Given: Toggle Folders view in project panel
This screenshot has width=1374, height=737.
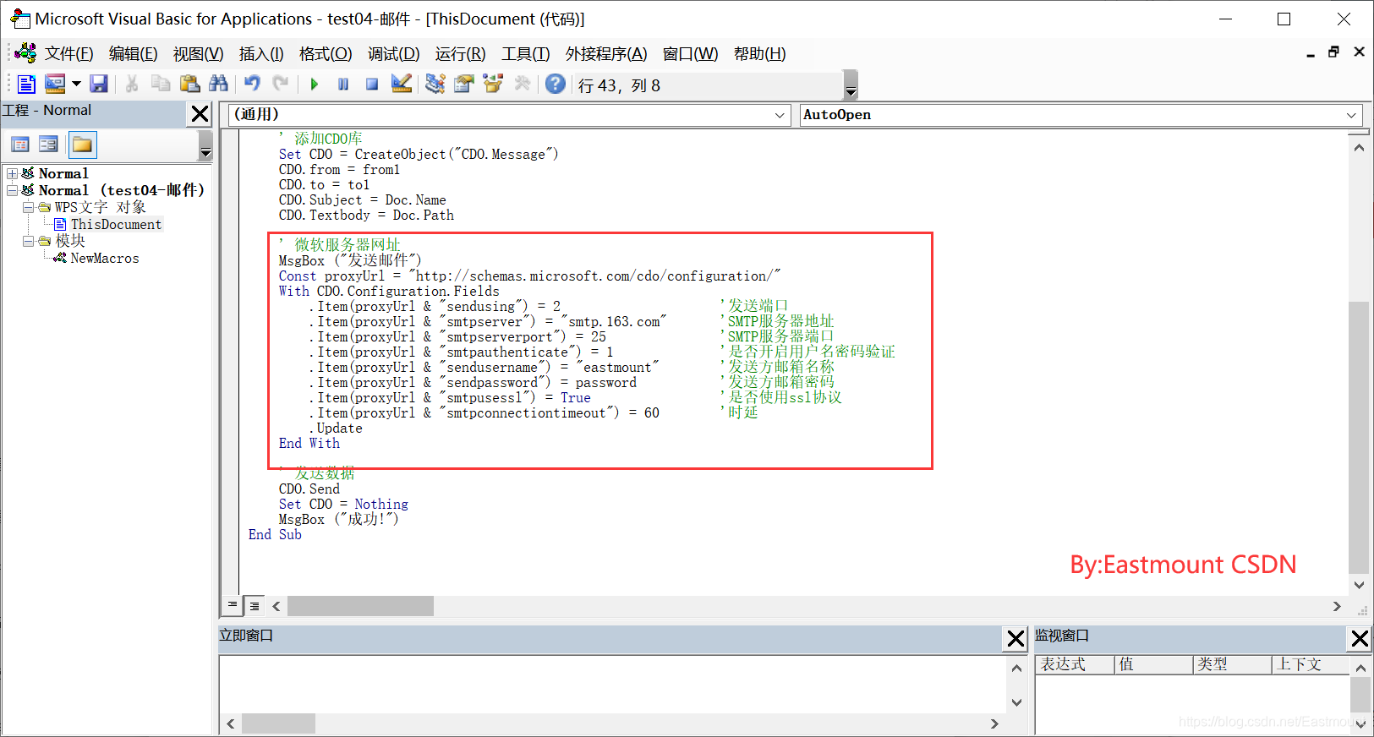Looking at the screenshot, I should tap(83, 145).
